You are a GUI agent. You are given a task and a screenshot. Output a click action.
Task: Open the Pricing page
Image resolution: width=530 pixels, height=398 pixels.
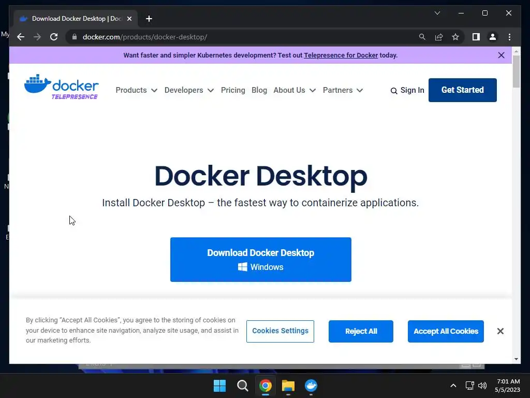click(233, 90)
